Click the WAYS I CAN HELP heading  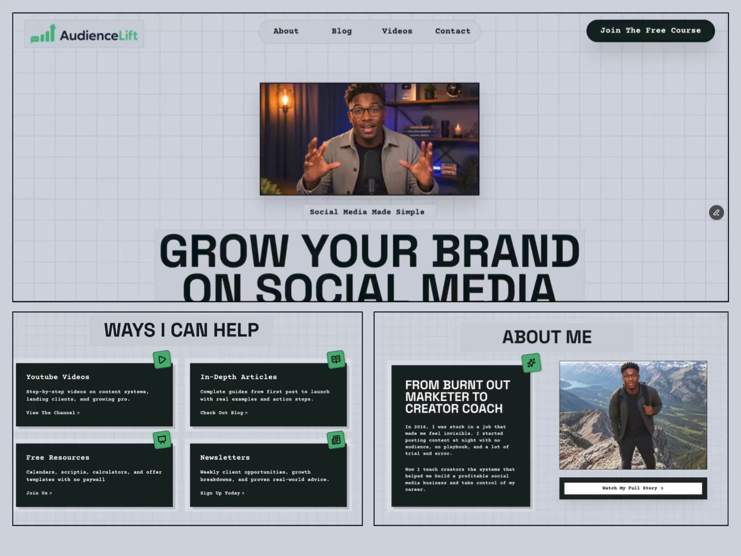(182, 330)
